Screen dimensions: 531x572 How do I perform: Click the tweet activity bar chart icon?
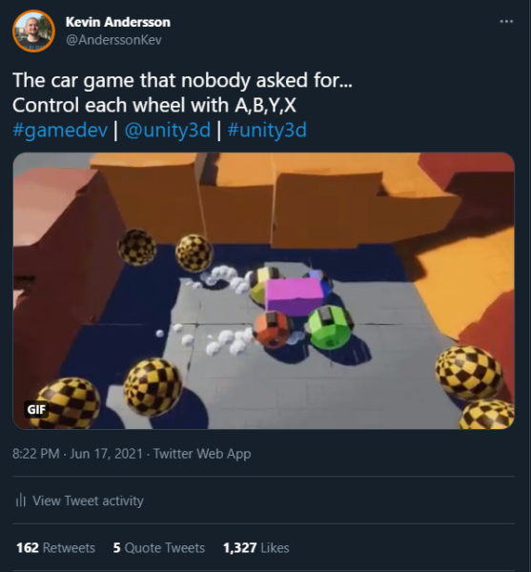tap(21, 500)
